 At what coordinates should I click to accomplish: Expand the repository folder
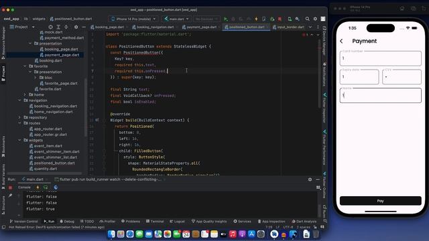tap(19, 118)
